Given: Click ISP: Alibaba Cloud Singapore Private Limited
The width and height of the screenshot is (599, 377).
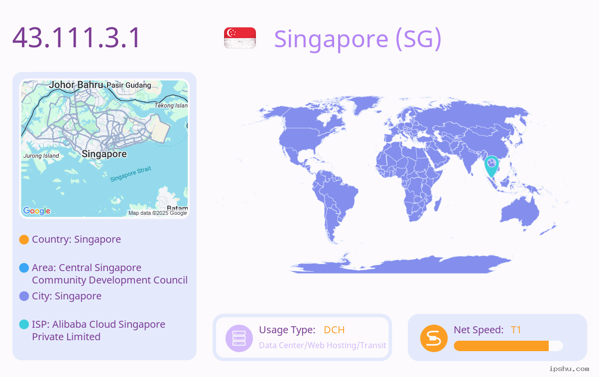Looking at the screenshot, I should tap(99, 331).
